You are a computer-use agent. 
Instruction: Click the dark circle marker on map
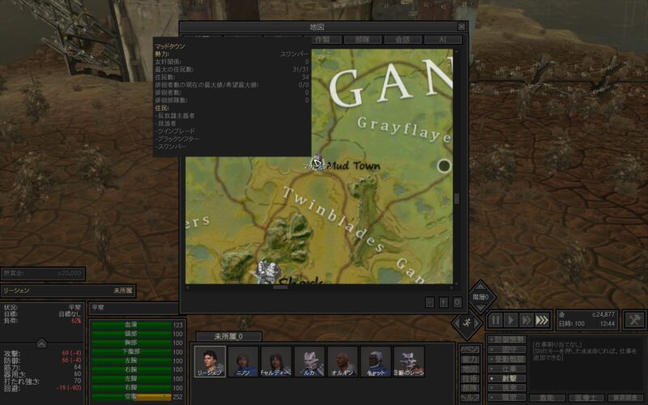point(443,166)
